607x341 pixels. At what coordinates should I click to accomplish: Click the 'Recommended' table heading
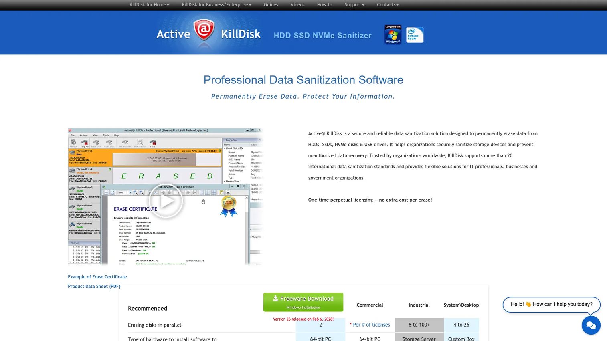pos(148,309)
